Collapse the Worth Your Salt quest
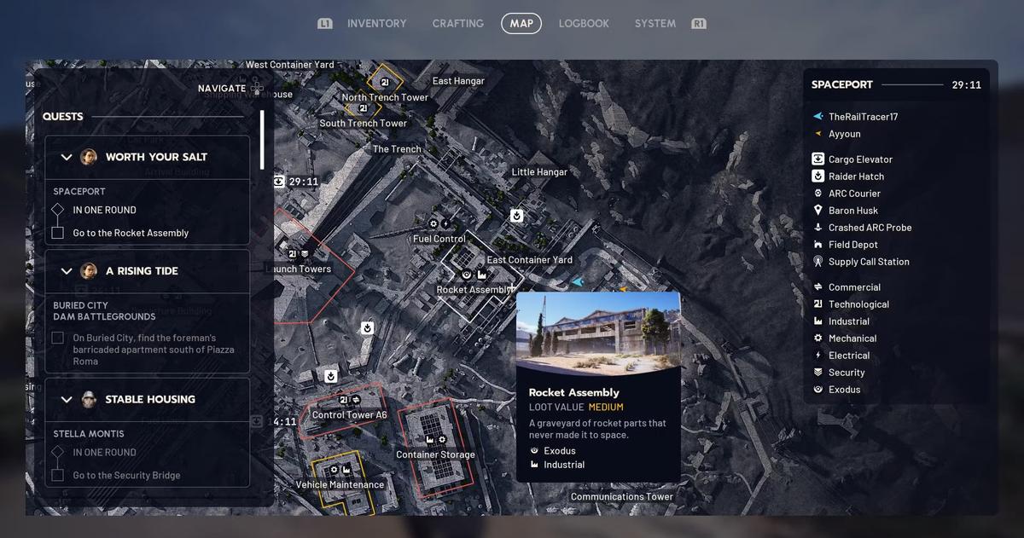Image resolution: width=1024 pixels, height=538 pixels. point(67,157)
